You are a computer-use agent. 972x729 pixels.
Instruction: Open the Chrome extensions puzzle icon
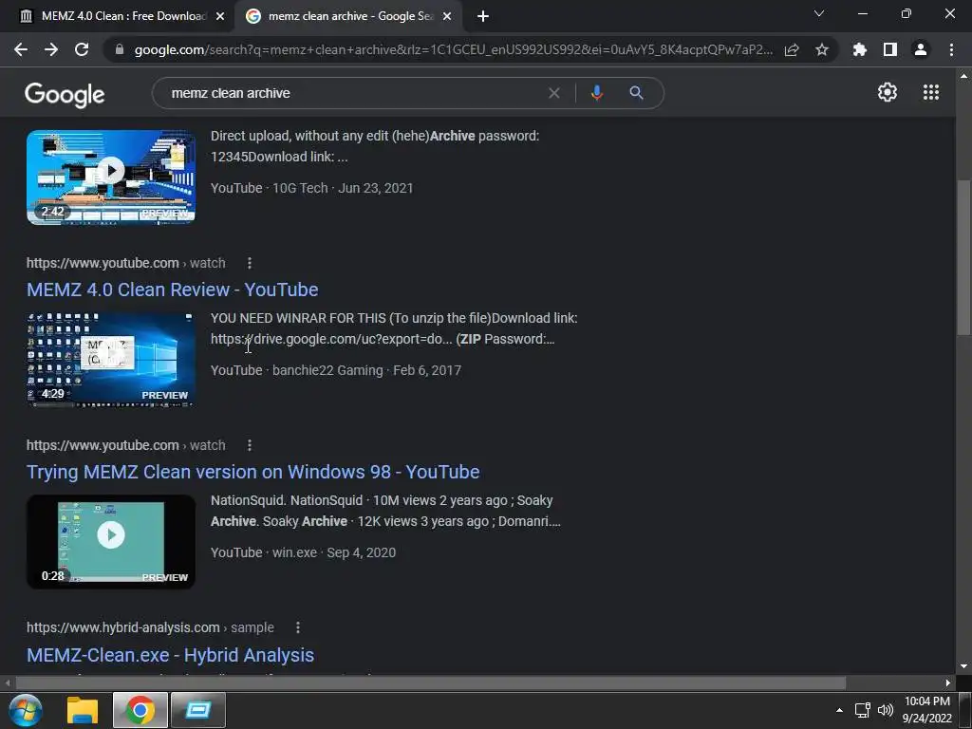point(860,49)
